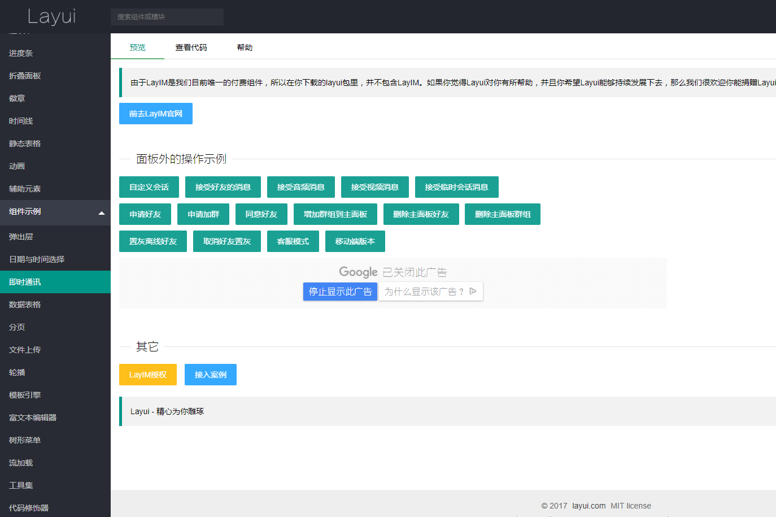Click 增加群组到主面板 button

tap(335, 214)
